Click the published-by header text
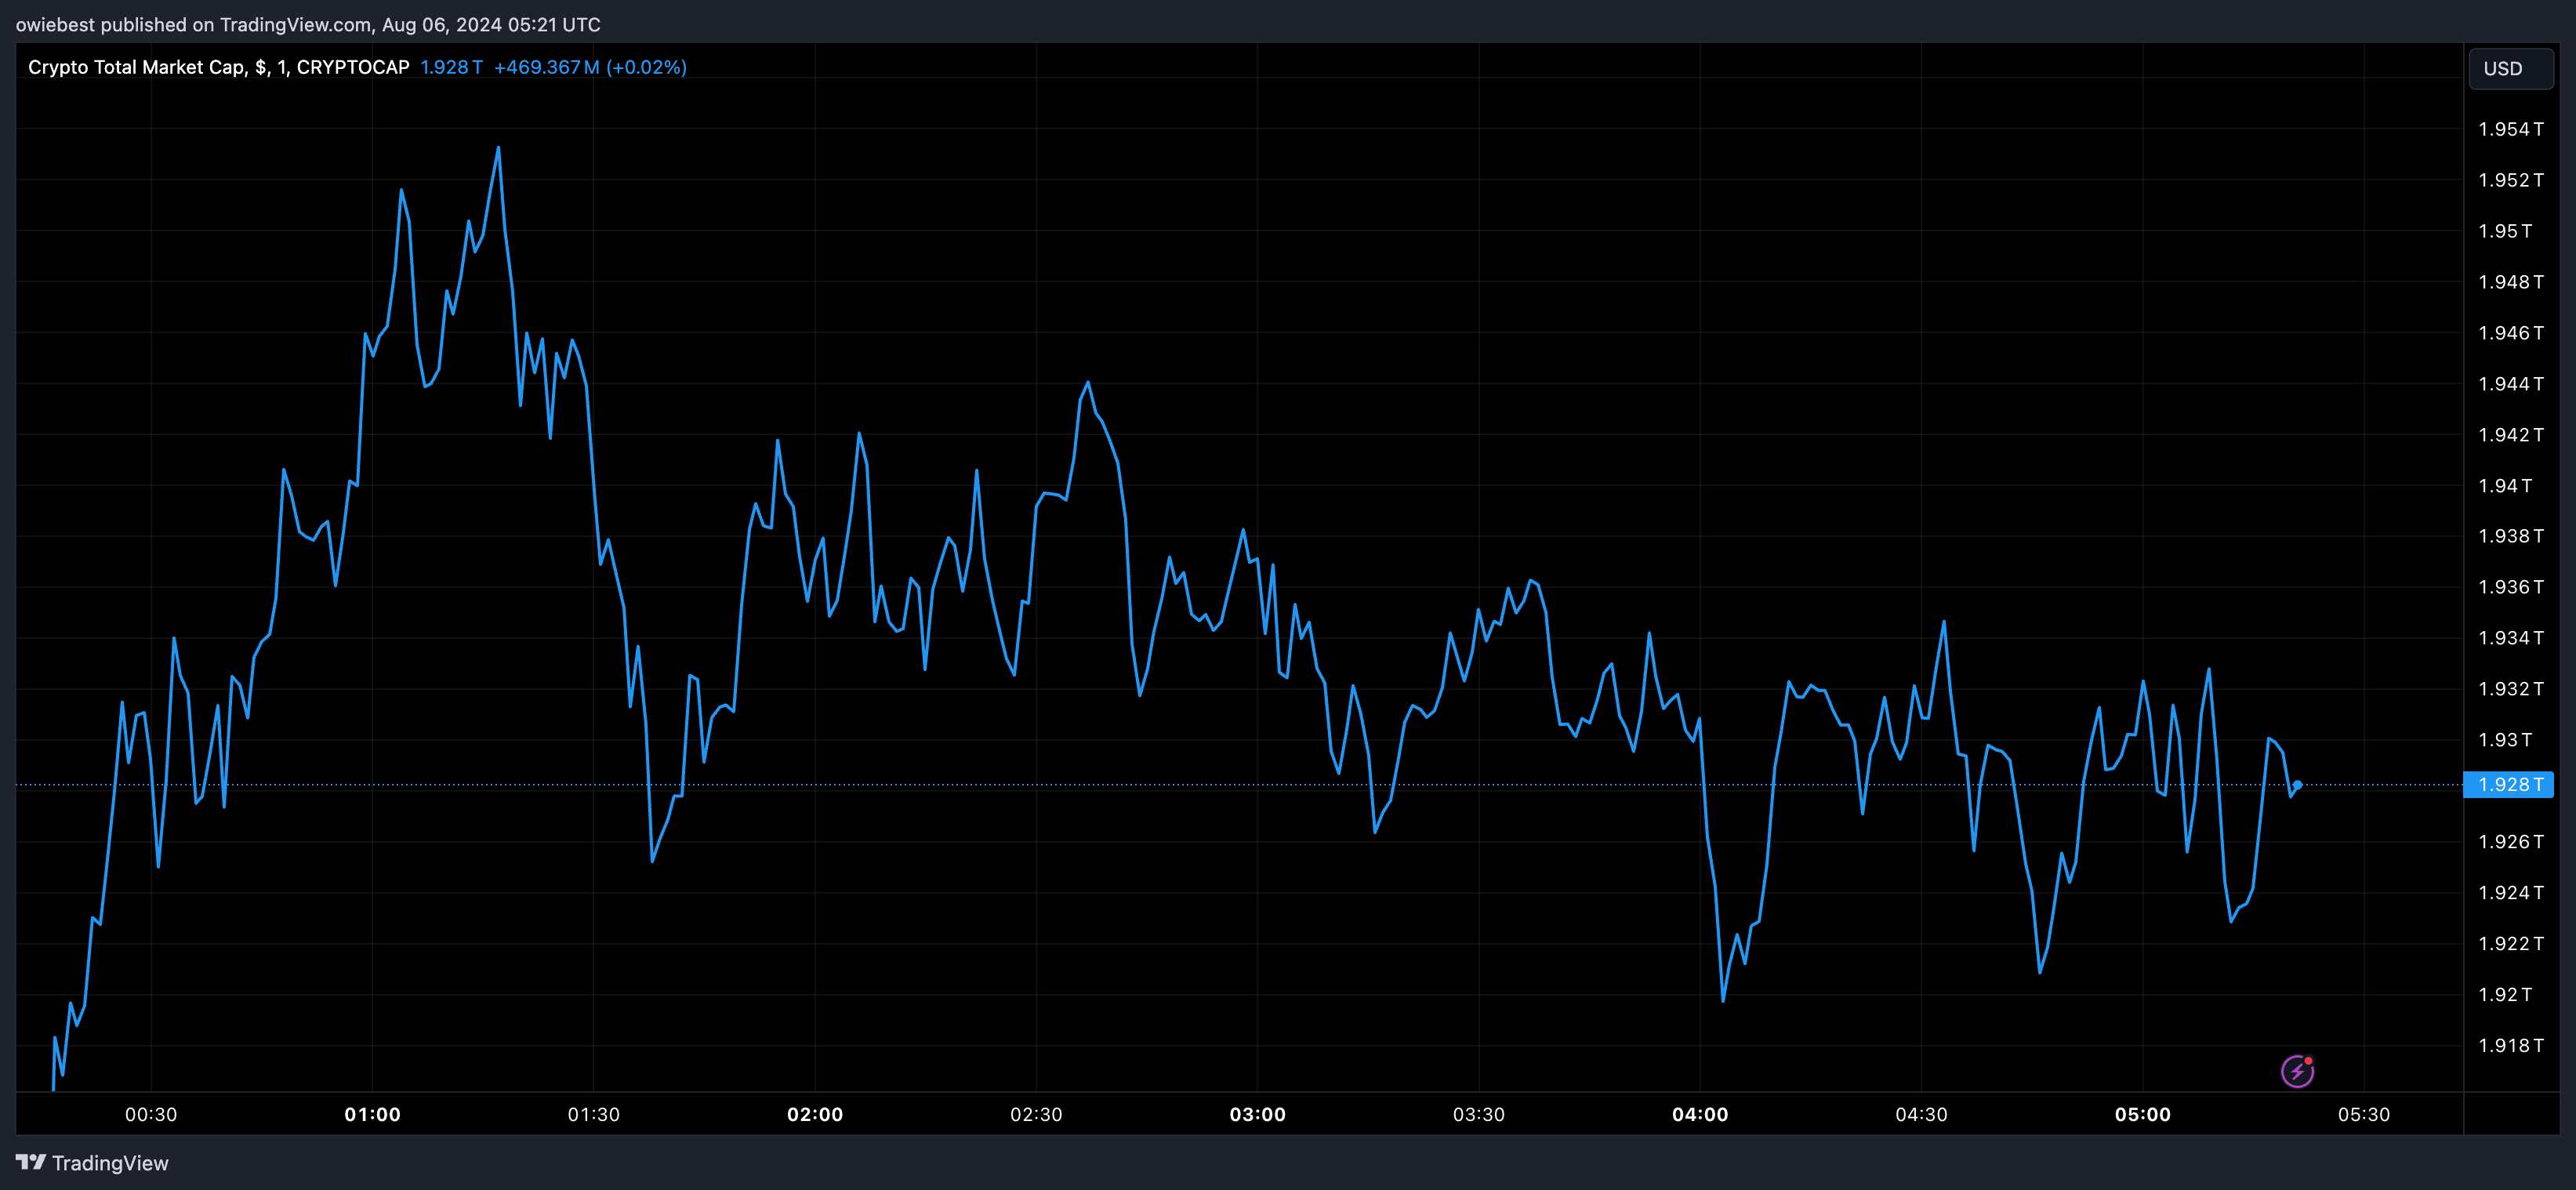 [308, 24]
